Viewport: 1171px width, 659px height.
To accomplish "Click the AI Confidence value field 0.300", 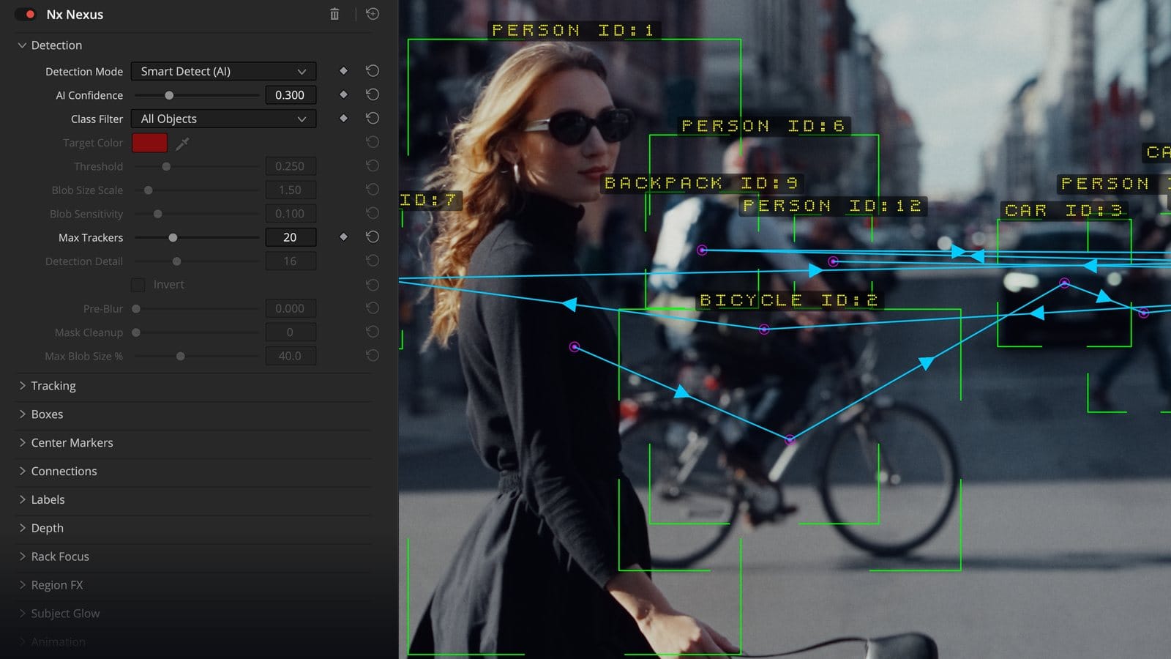I will pos(291,95).
